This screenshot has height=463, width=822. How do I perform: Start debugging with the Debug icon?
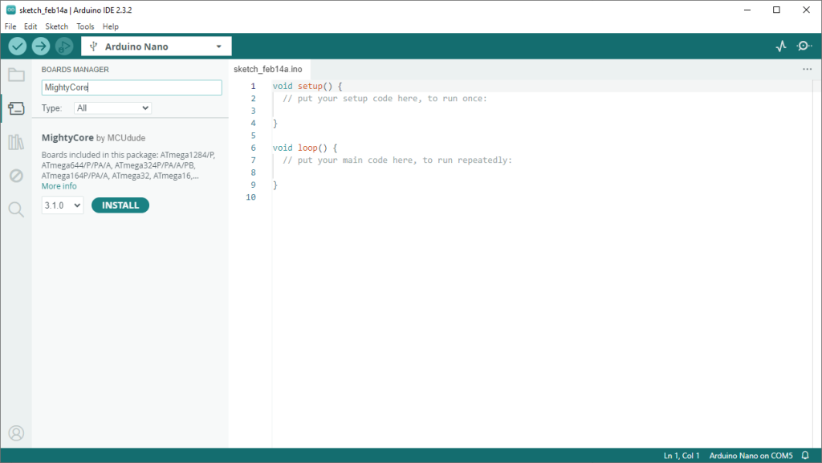(x=64, y=47)
